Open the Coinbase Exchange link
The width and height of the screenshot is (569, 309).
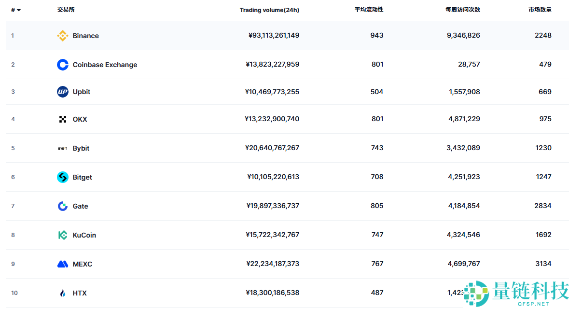click(x=105, y=65)
